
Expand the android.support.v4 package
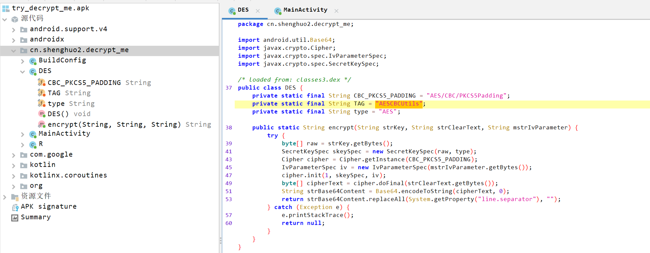click(14, 30)
